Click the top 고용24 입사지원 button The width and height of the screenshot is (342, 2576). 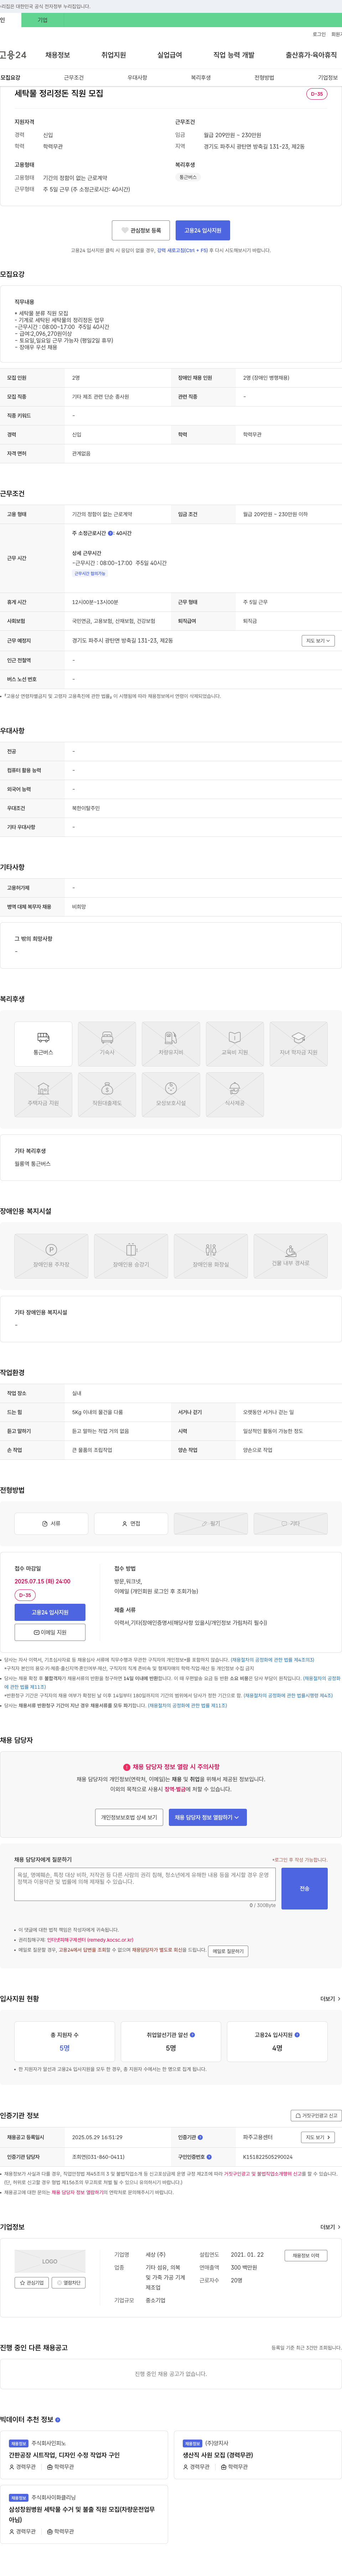[202, 230]
